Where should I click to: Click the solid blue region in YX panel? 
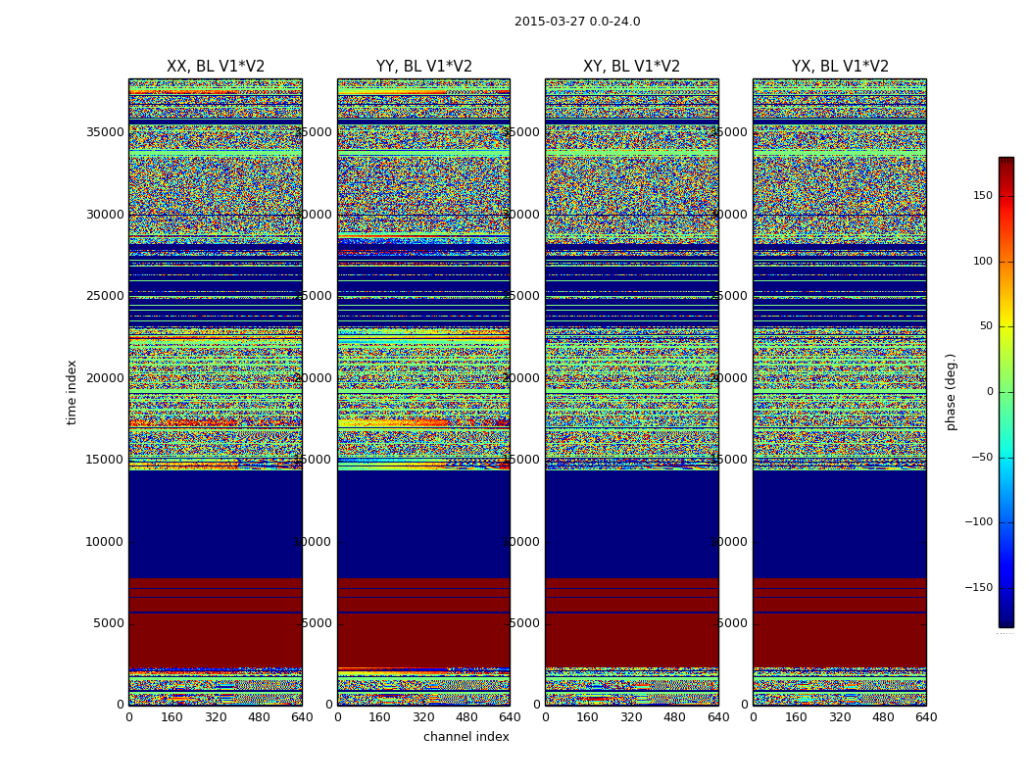point(840,524)
